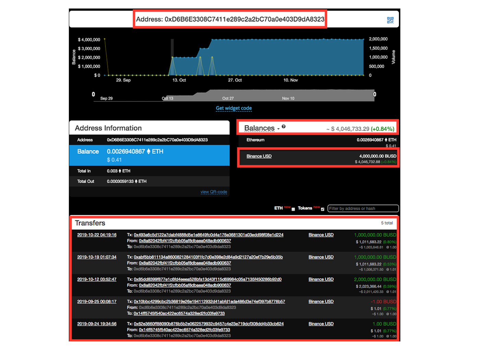This screenshot has height=349, width=499.
Task: Open From address in the 2019-10-22 transfer
Action: 185,241
